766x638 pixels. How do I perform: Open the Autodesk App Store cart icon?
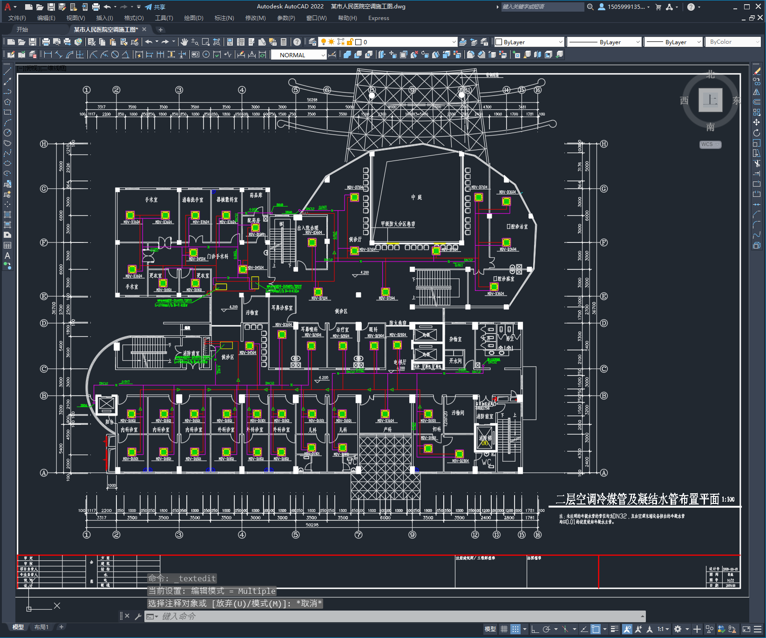tap(658, 7)
